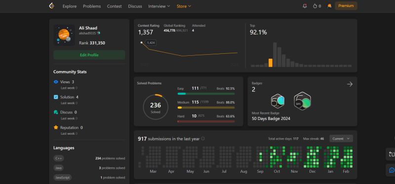Open the Current year dropdown

click(x=341, y=139)
